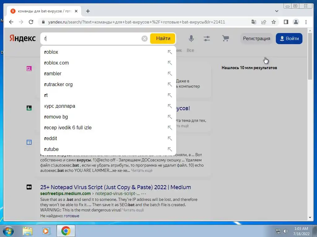The width and height of the screenshot is (317, 237).
Task: Click 'Читать ещё' after most dangerous virus
Action: coord(133,210)
